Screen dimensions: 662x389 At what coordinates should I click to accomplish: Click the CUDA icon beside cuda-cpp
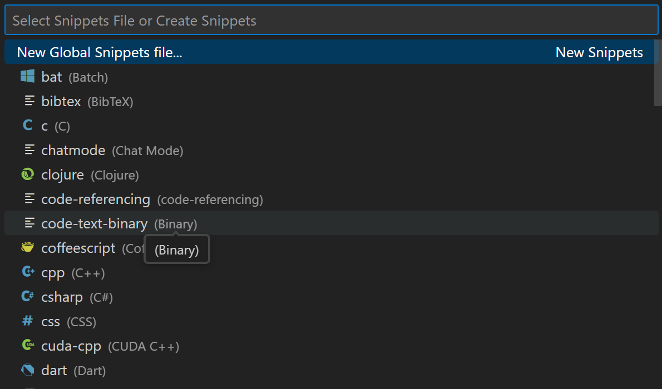28,345
